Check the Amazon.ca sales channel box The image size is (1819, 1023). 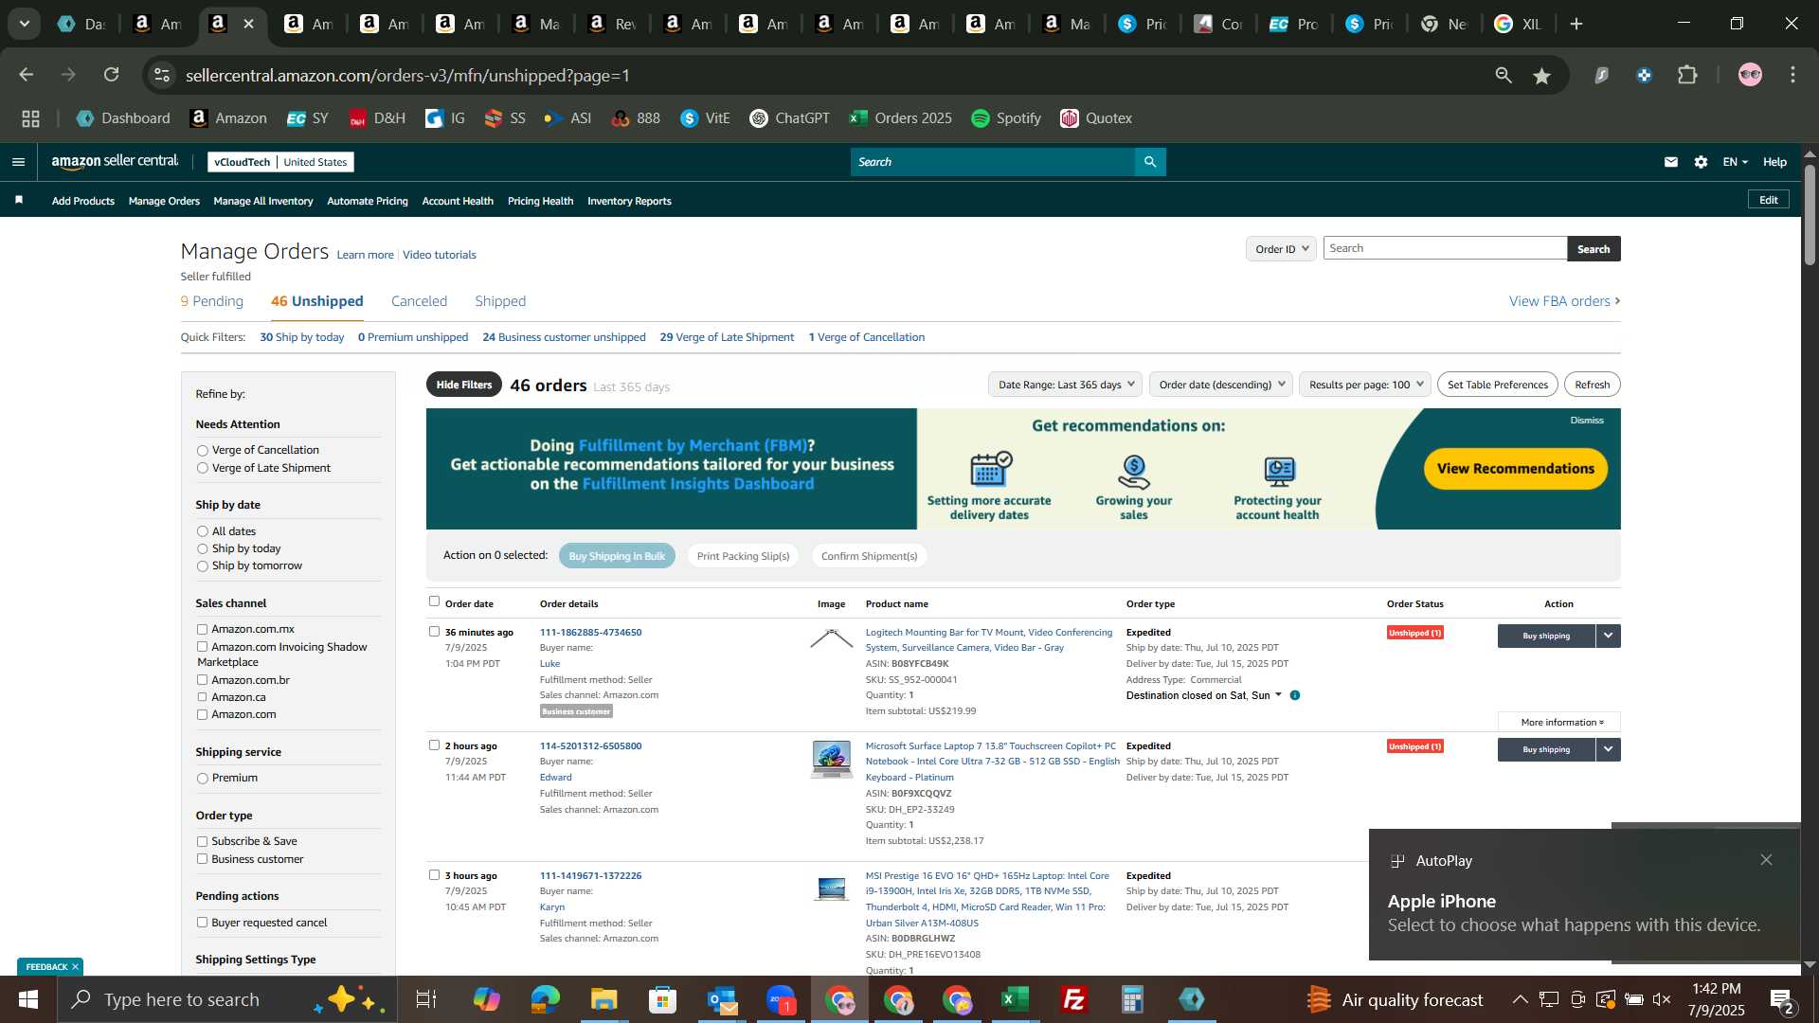pos(202,697)
